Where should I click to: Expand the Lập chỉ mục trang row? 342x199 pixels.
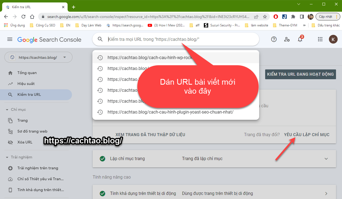click(x=326, y=159)
